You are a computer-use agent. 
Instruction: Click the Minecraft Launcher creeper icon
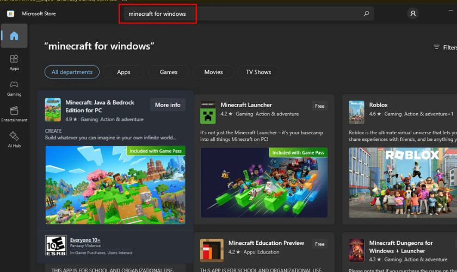[x=208, y=113]
